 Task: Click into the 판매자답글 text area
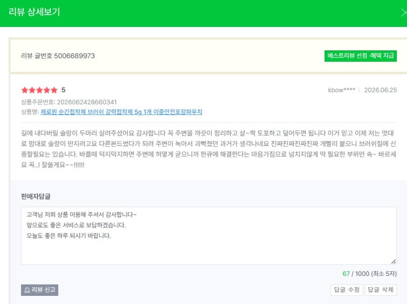click(x=209, y=236)
